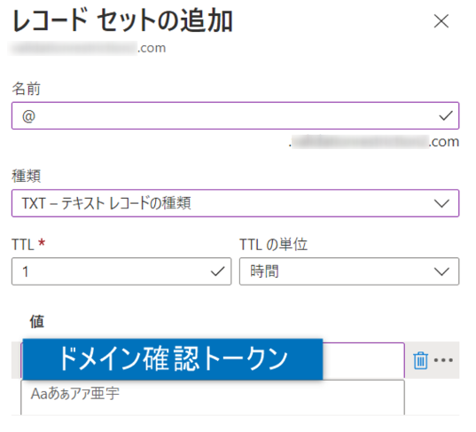
Task: Click the レコード セットの追加 title text
Action: [122, 20]
